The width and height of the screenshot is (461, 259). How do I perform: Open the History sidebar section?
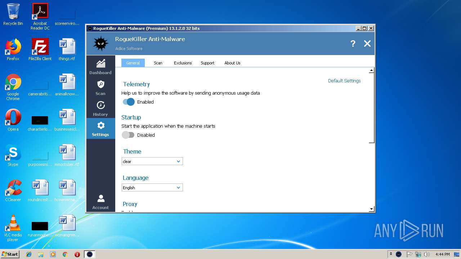click(100, 108)
